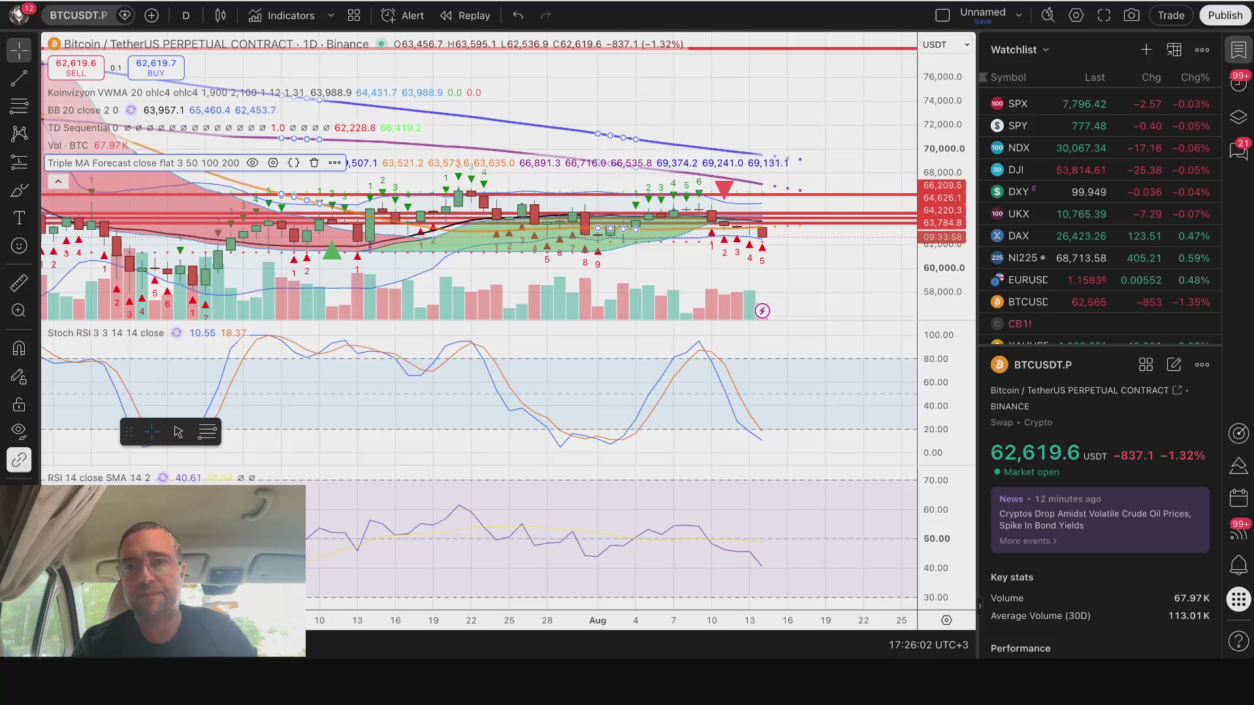The height and width of the screenshot is (705, 1254).
Task: Start bar Replay mode
Action: 465,16
